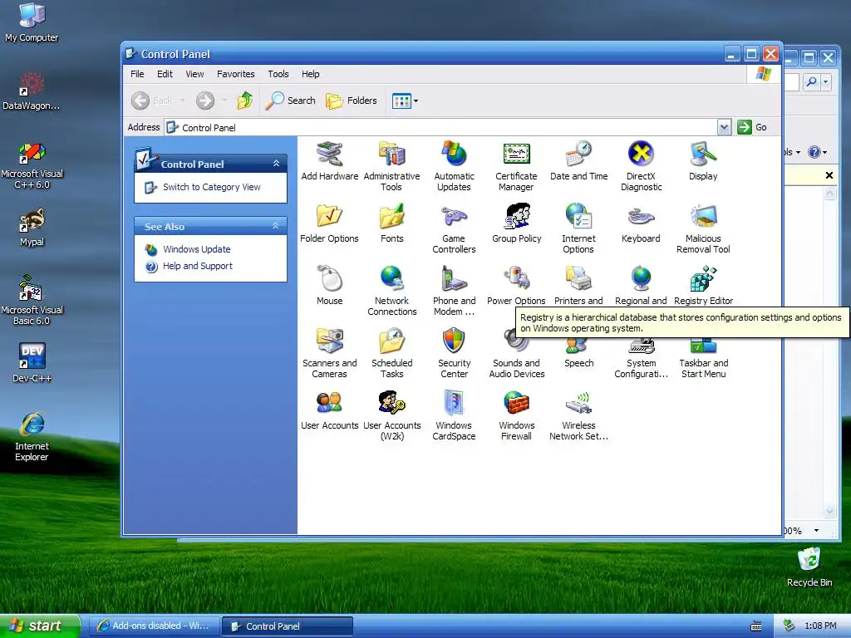Open the Edit menu
The image size is (851, 638).
click(x=165, y=74)
